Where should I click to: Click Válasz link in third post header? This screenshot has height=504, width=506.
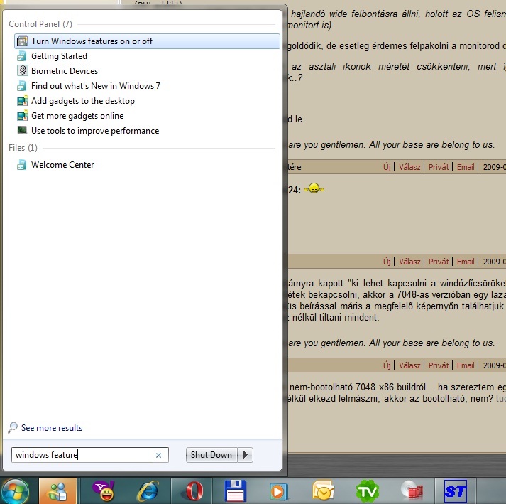pos(409,365)
